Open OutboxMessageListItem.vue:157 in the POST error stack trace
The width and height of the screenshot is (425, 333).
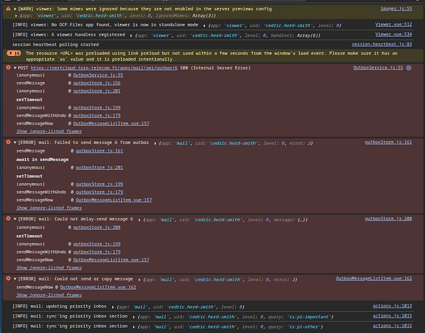111,123
